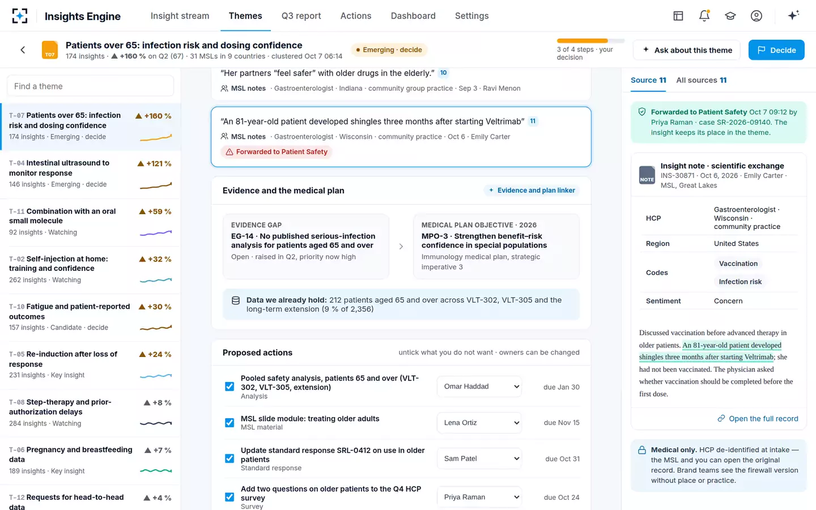
Task: Click the graduation cap learning icon
Action: point(730,16)
